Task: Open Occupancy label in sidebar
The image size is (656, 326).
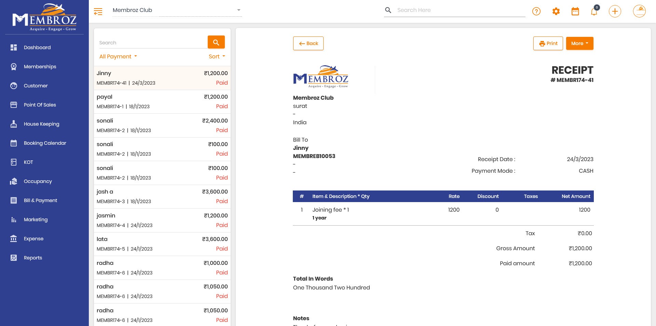Action: tap(38, 181)
